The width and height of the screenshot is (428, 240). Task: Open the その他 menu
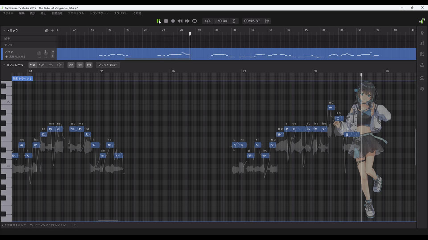point(137,13)
